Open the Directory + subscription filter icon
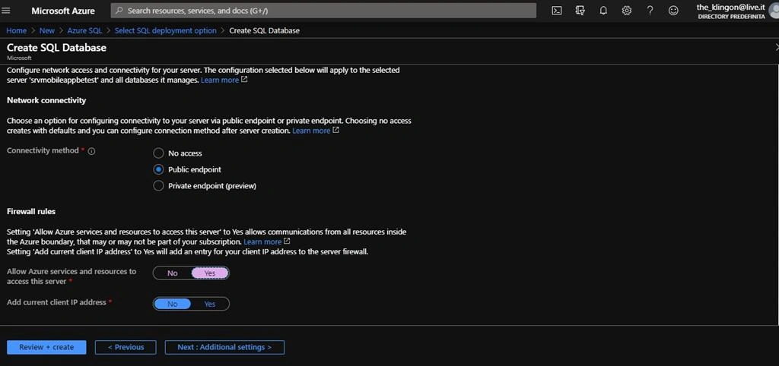Viewport: 779px width, 366px height. (x=580, y=11)
